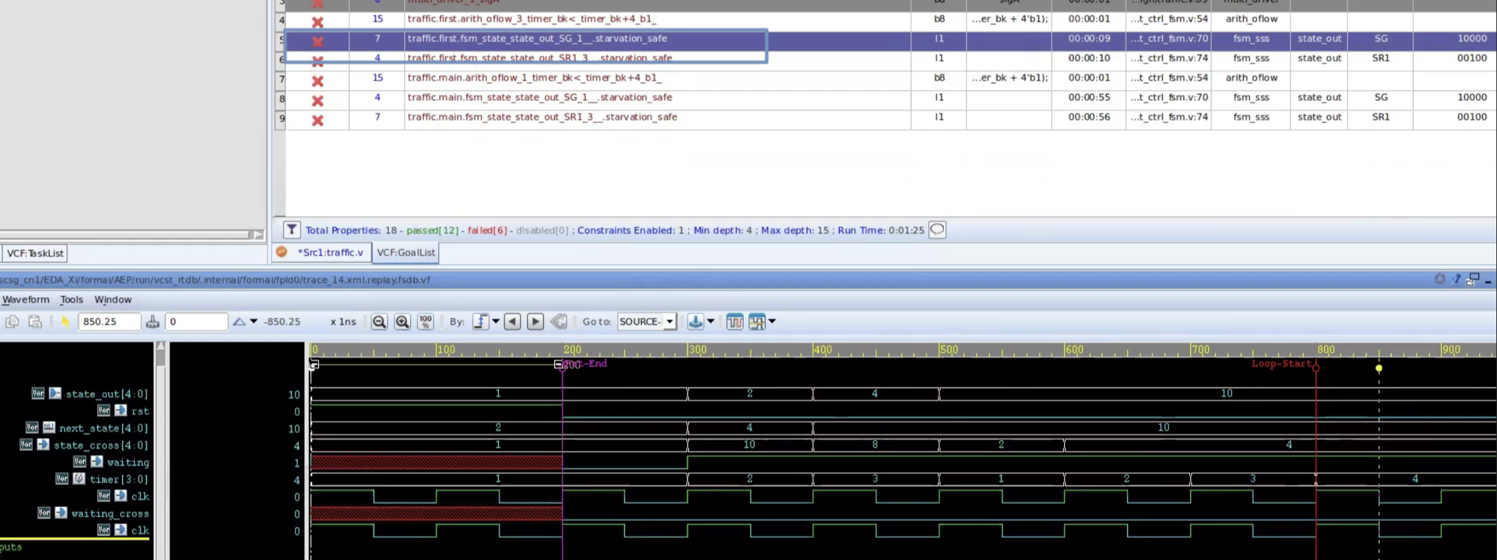Select traffic.main.fsm_state_state_out_SG_1 starvation_safe property
The width and height of the screenshot is (1497, 560).
(x=540, y=97)
